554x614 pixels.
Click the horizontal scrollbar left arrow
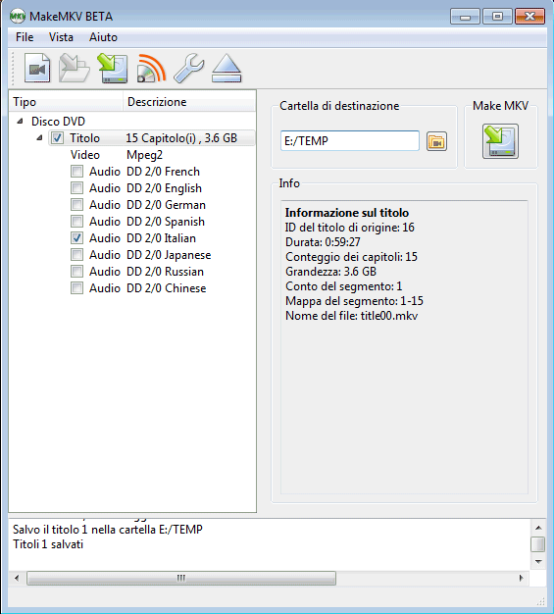coord(17,578)
